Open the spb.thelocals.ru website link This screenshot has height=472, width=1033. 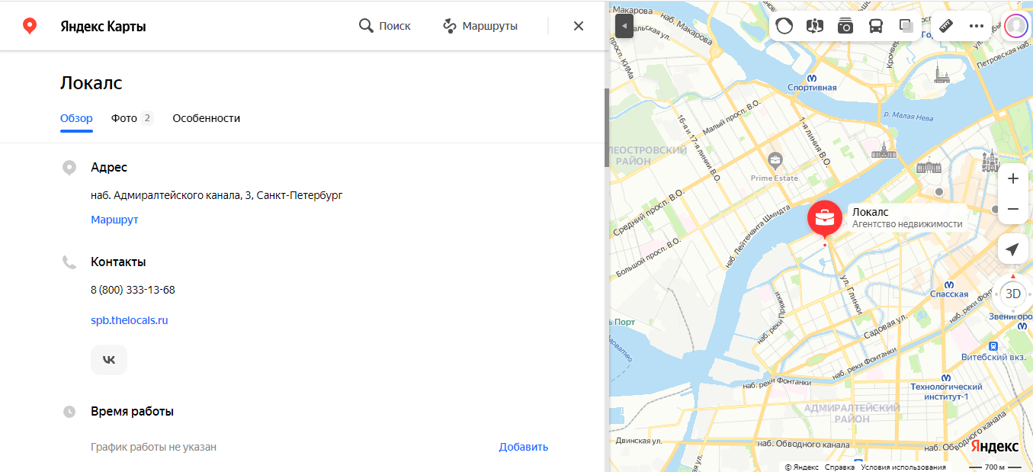tap(130, 320)
